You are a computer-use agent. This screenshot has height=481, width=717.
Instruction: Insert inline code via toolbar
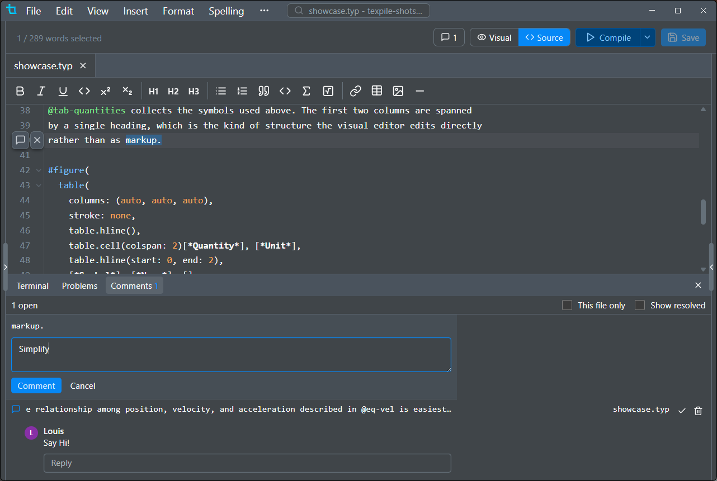click(84, 91)
